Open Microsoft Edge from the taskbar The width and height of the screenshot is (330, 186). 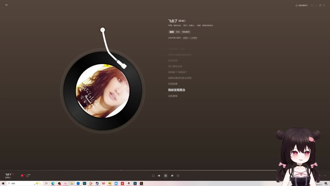coord(53,183)
